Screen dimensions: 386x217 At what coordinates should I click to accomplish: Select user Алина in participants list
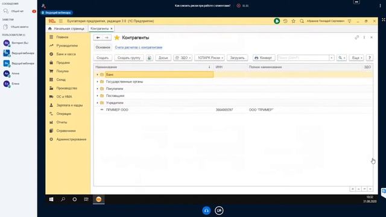click(x=15, y=74)
